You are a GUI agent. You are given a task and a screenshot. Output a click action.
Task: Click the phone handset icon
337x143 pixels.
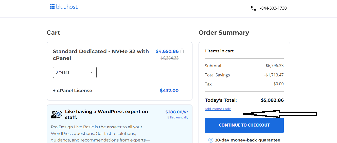pyautogui.click(x=253, y=8)
